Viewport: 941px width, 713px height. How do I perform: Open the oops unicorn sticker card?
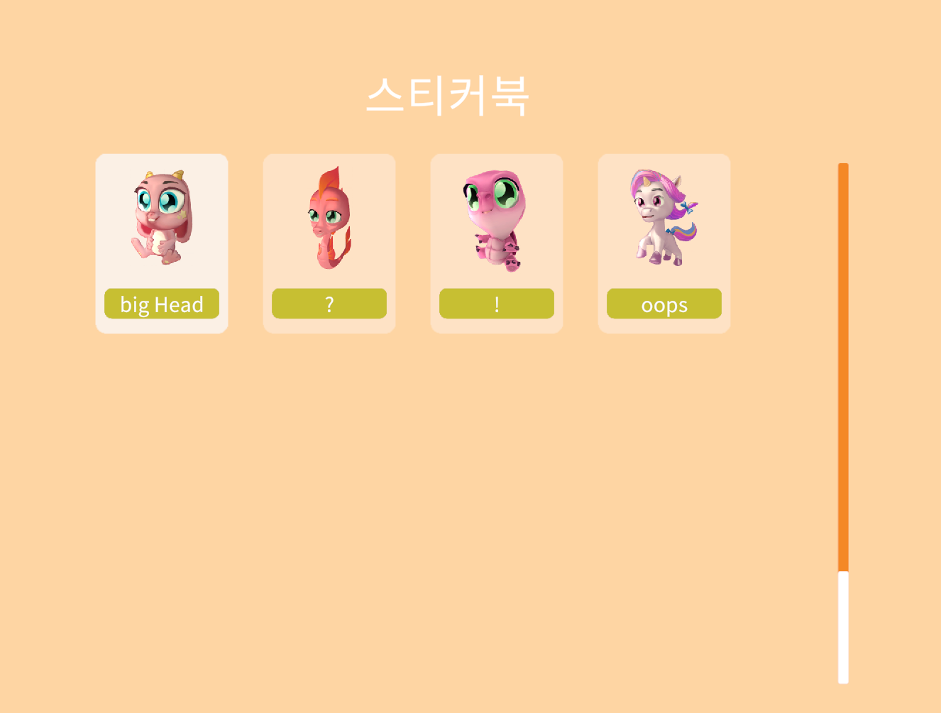click(664, 243)
